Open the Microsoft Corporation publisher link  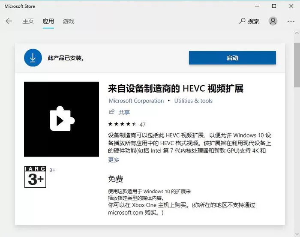136,101
